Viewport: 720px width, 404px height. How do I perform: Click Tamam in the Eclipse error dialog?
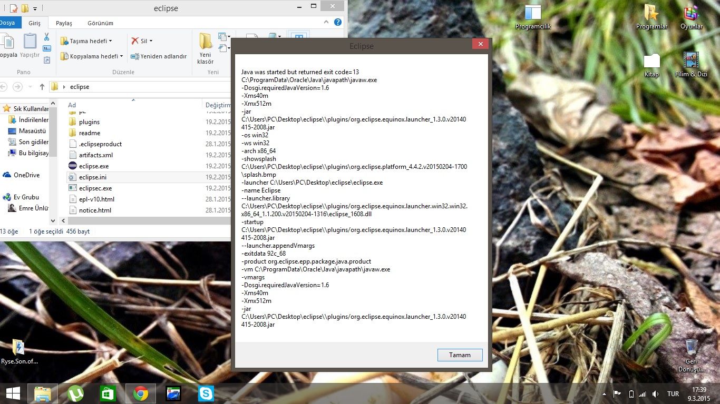click(x=460, y=355)
